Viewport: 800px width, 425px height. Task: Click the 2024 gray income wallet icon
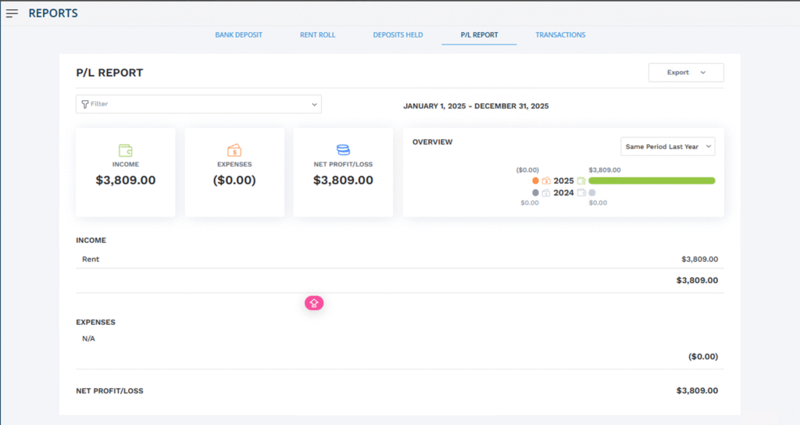(581, 192)
